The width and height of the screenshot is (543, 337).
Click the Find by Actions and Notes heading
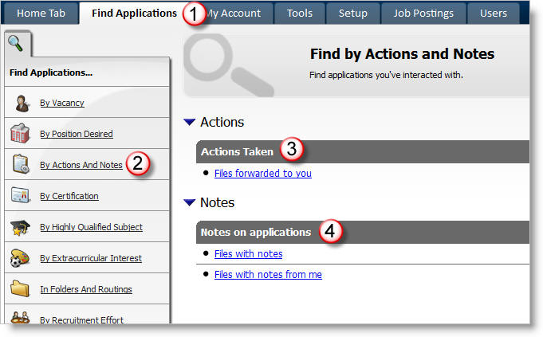[x=402, y=54]
